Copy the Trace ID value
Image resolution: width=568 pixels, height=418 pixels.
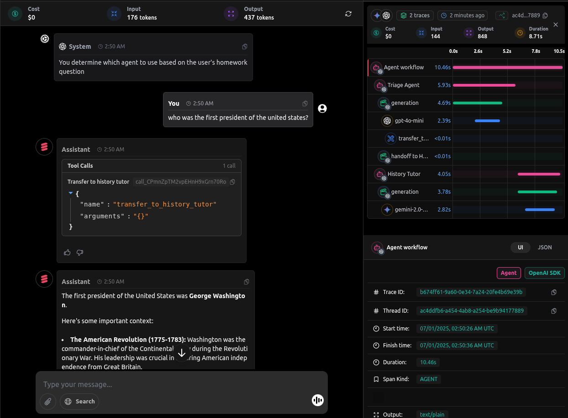(554, 292)
